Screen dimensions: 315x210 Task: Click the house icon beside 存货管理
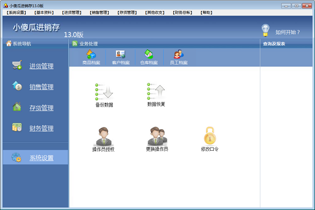click(17, 107)
